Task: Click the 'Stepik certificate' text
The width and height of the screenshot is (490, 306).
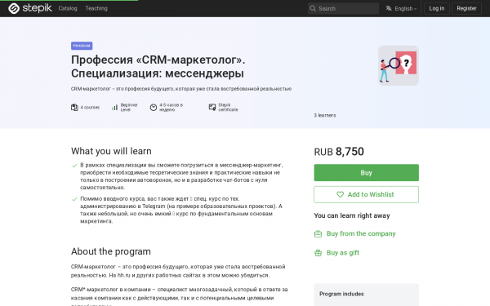Action: click(x=228, y=108)
